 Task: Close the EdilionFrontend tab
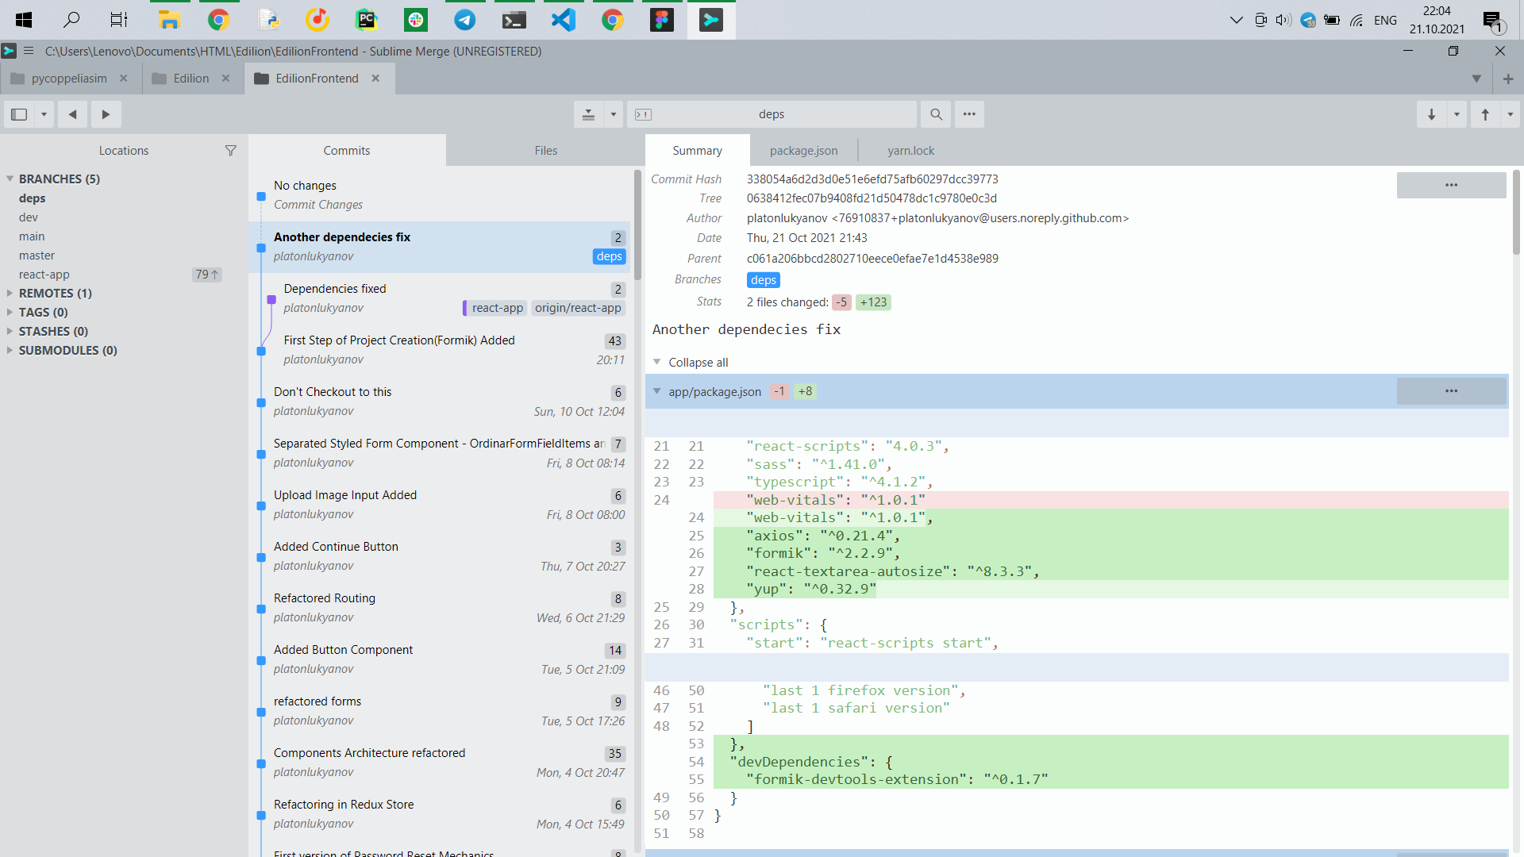(x=375, y=78)
